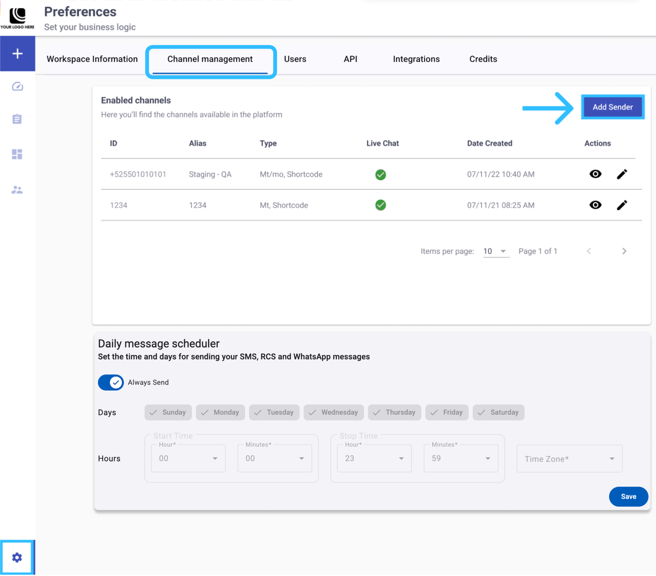Open the grid layout sidebar icon
This screenshot has height=576, width=656.
(17, 154)
